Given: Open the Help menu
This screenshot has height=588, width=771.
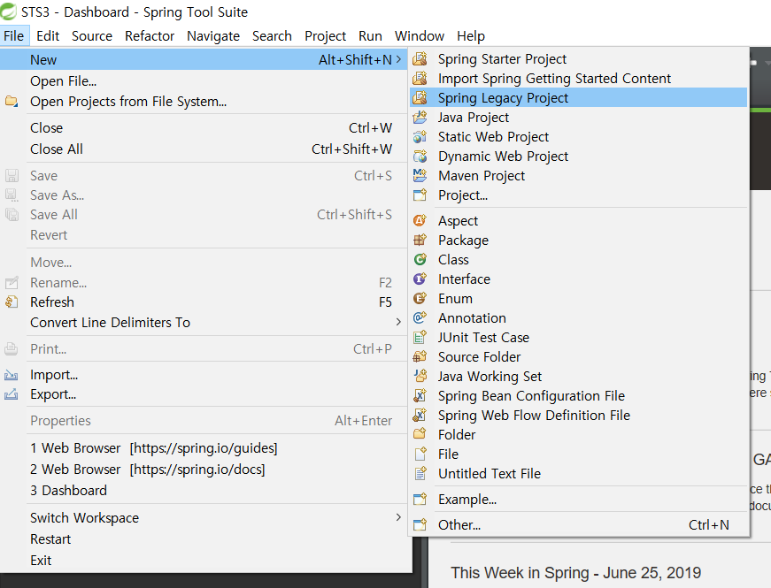Looking at the screenshot, I should click(471, 36).
